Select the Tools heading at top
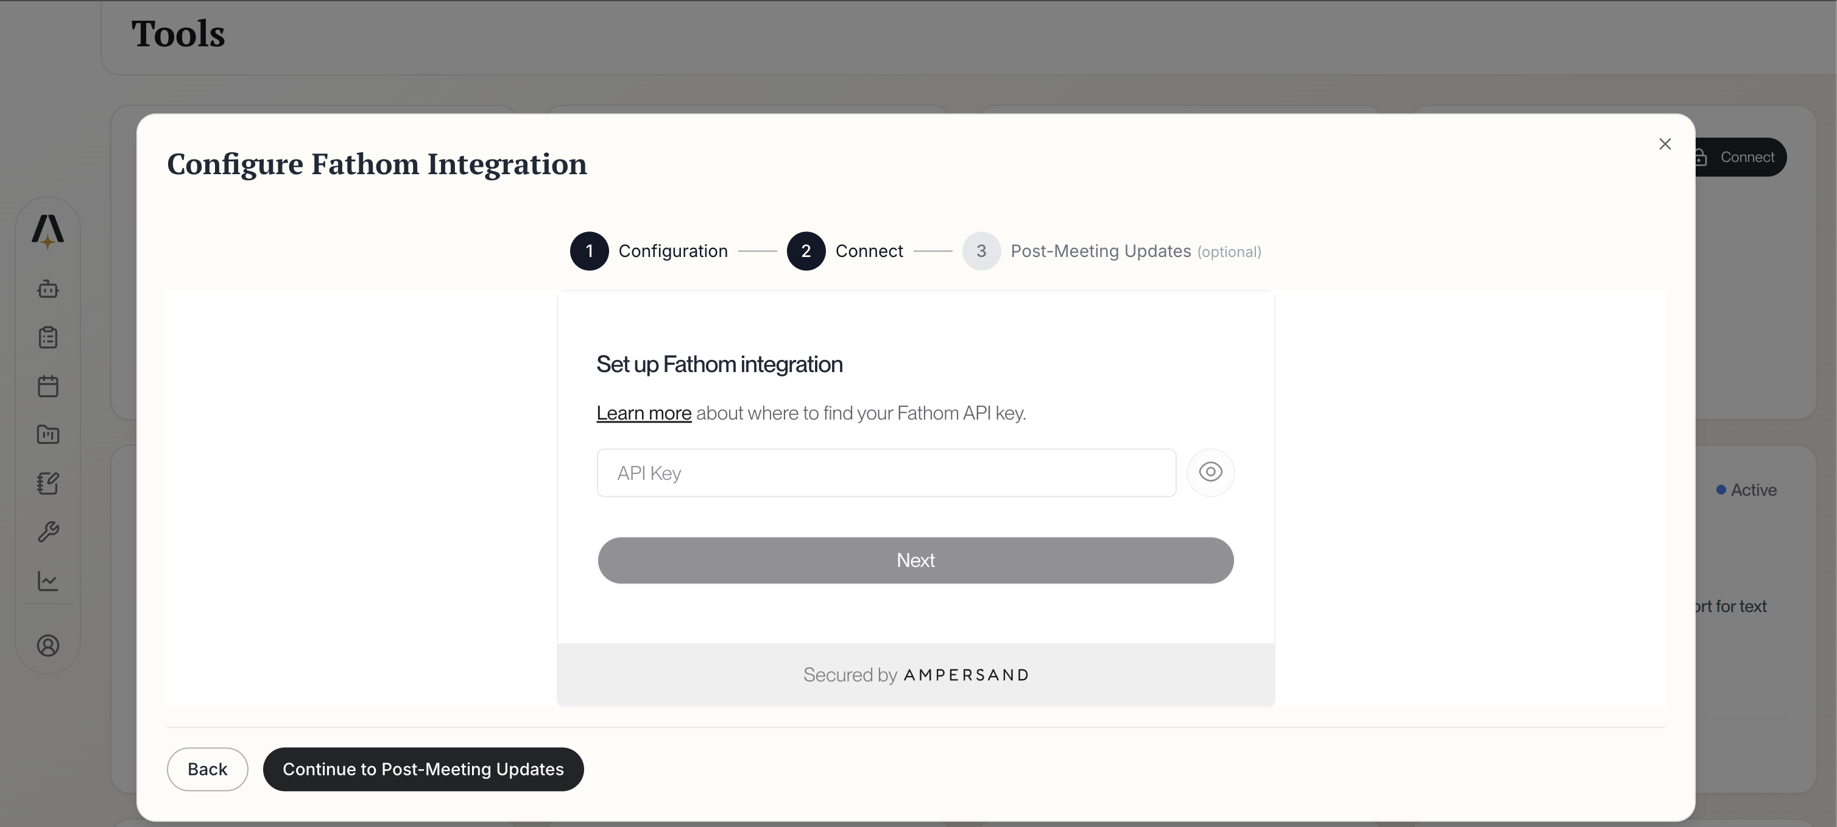The image size is (1837, 827). pyautogui.click(x=178, y=33)
